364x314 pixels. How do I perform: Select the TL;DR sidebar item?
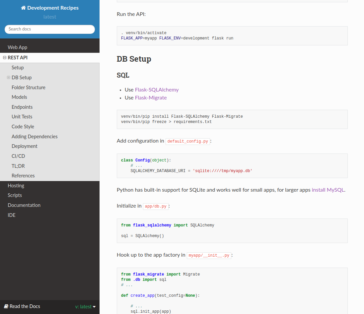[x=18, y=166]
